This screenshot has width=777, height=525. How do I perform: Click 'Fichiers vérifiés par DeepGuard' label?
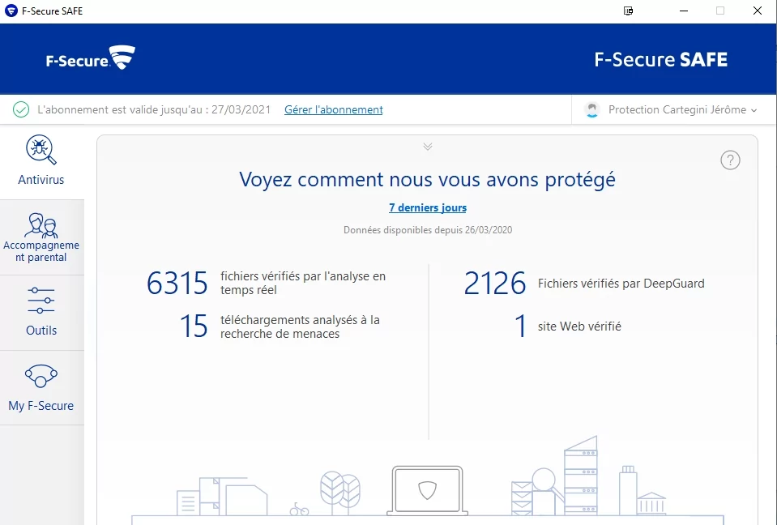click(621, 284)
